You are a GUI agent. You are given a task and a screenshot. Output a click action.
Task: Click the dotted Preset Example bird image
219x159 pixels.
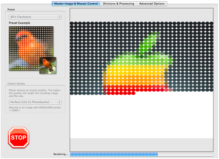31,48
